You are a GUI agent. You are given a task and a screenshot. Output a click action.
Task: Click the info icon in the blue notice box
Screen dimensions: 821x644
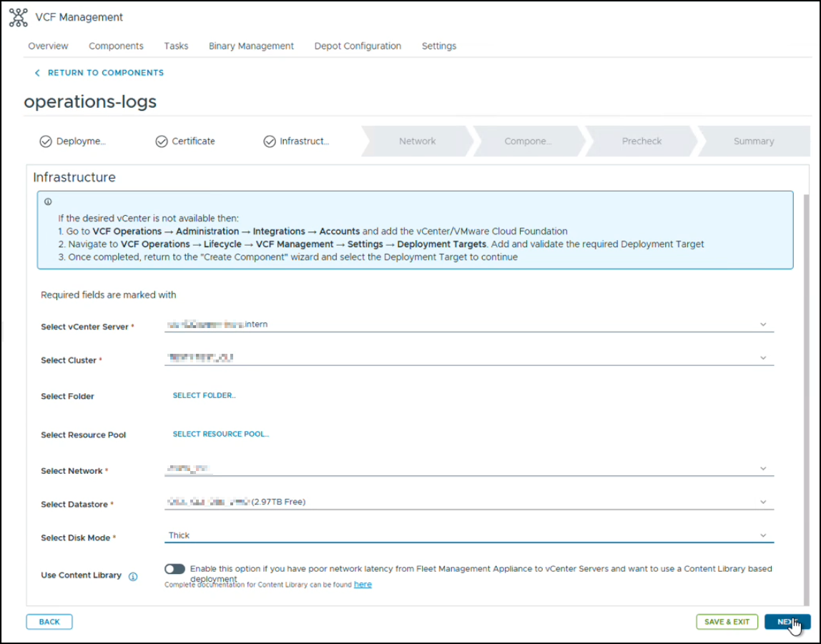point(48,202)
